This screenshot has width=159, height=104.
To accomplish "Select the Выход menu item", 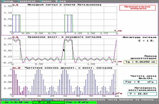I will pyautogui.click(x=61, y=1).
